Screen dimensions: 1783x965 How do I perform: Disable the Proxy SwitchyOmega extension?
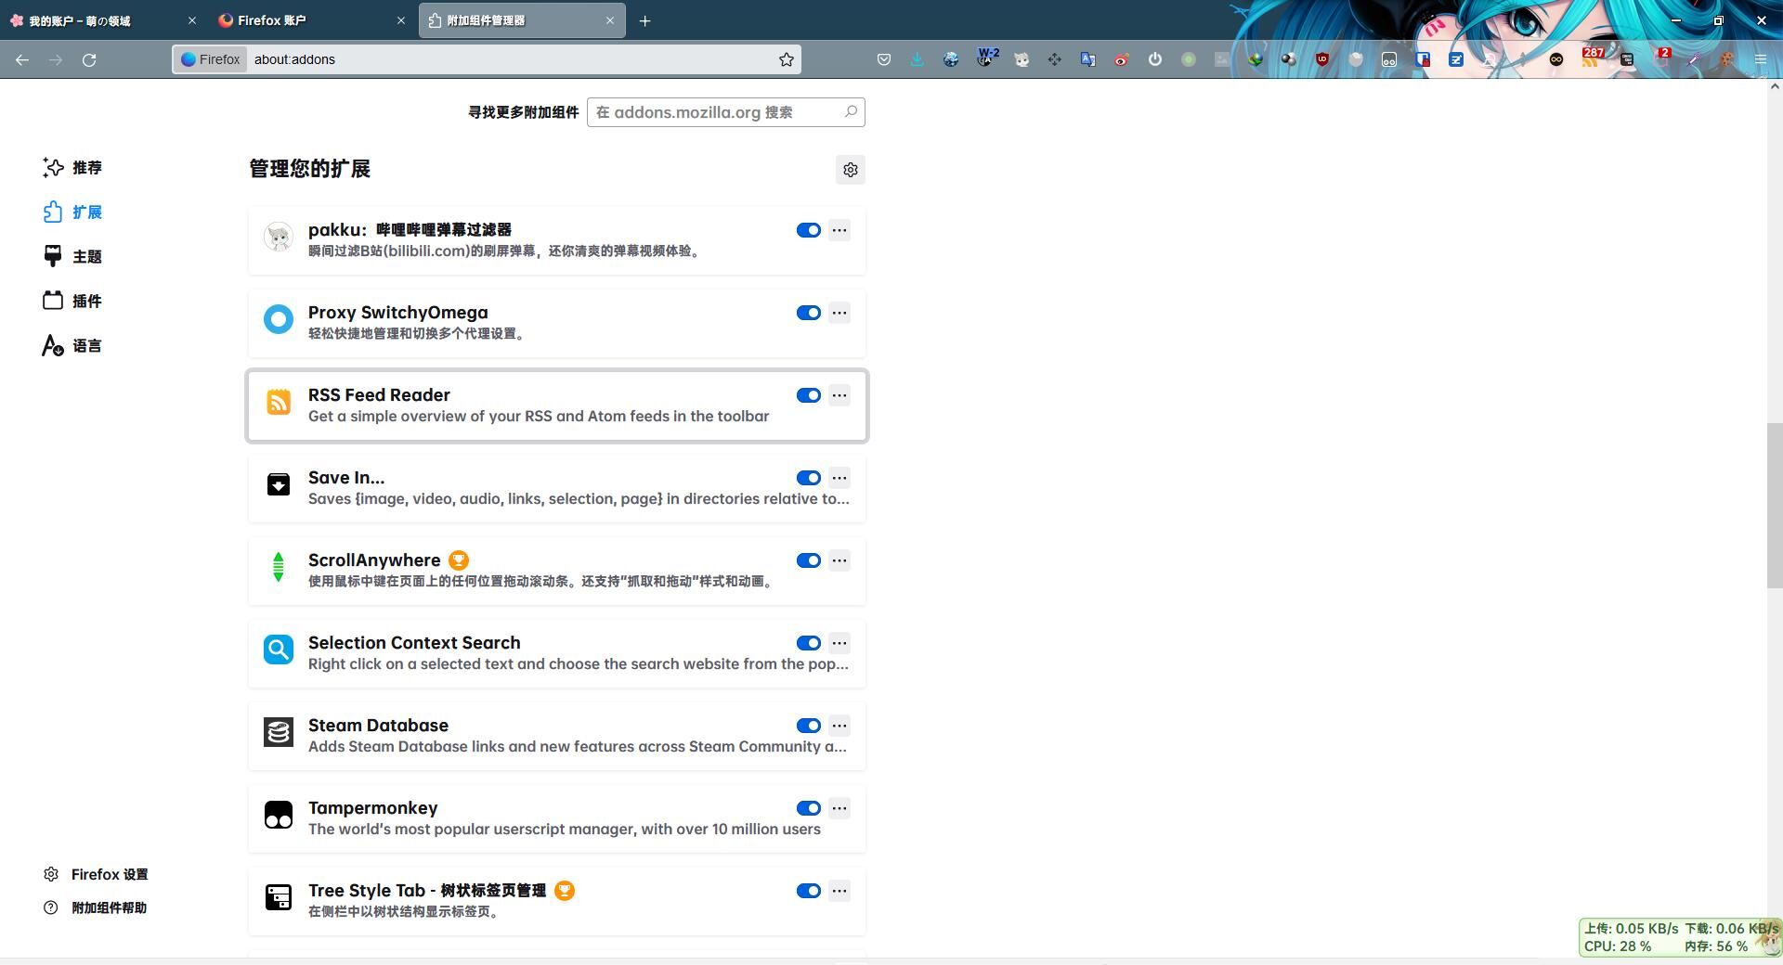point(808,313)
